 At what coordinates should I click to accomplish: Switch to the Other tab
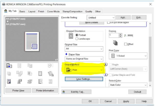click(x=98, y=11)
